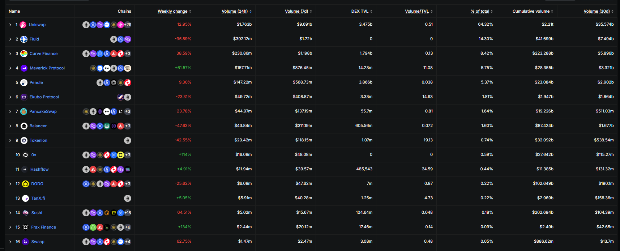Image resolution: width=620 pixels, height=251 pixels.
Task: Click the Ethereum chain icon in Tokenlon row
Action: [128, 140]
